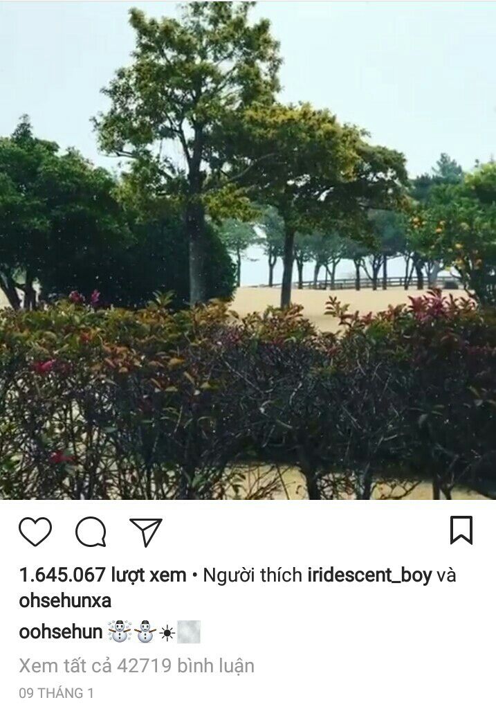
Task: Open comments via the speech bubble icon
Action: pos(91,531)
